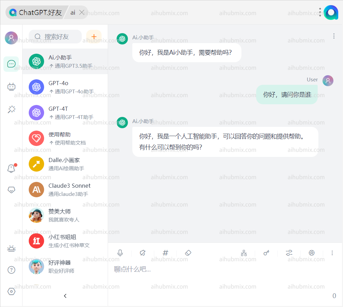The width and height of the screenshot is (343, 307).
Task: Click the subtitle 通用GPT3.5助手
Action: [74, 66]
